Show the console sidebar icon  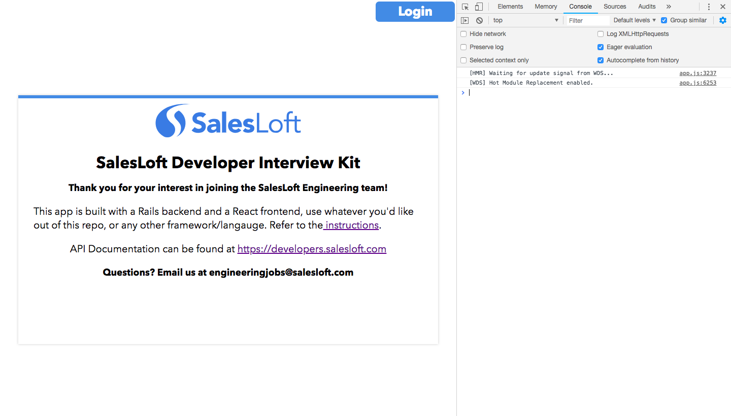coord(464,20)
